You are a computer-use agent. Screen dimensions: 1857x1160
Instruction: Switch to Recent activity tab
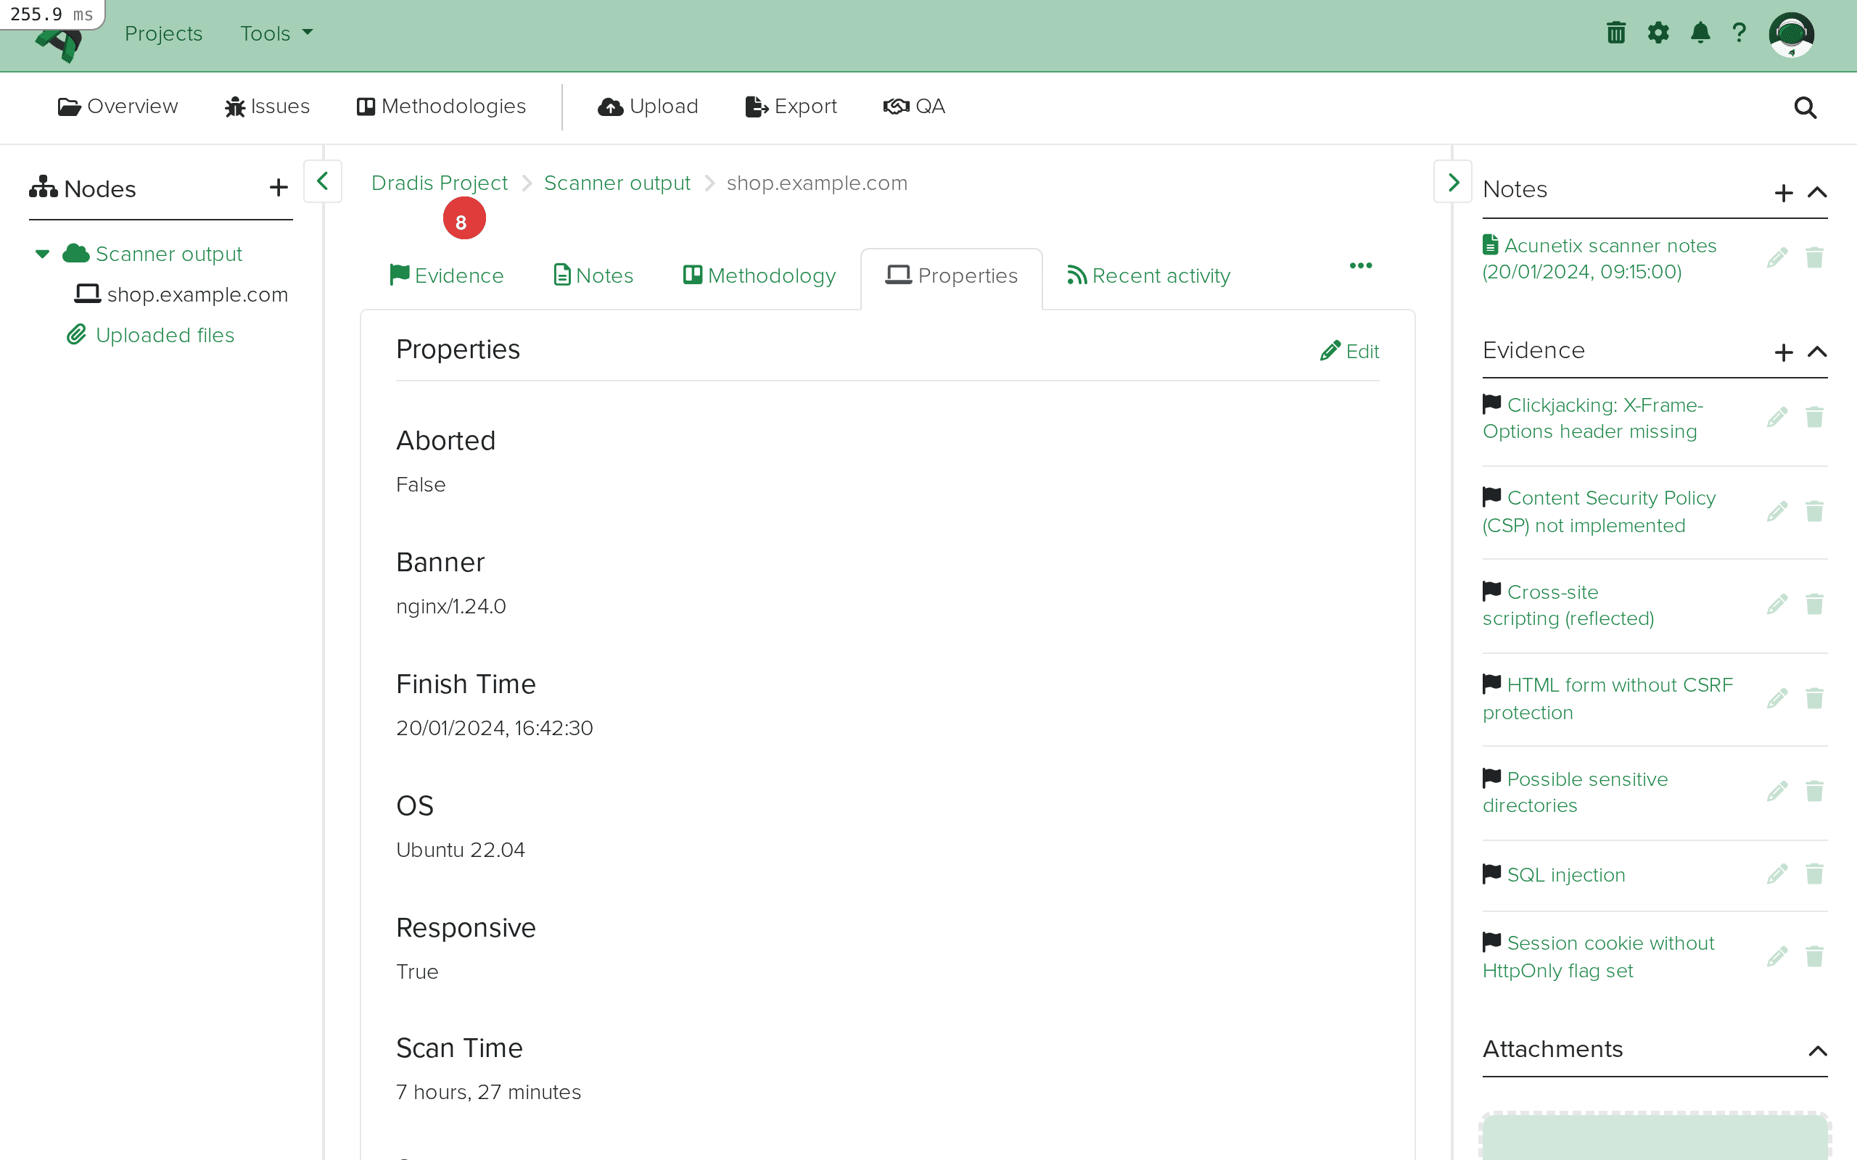[1148, 275]
